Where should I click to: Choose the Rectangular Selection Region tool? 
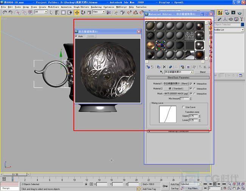point(63,12)
